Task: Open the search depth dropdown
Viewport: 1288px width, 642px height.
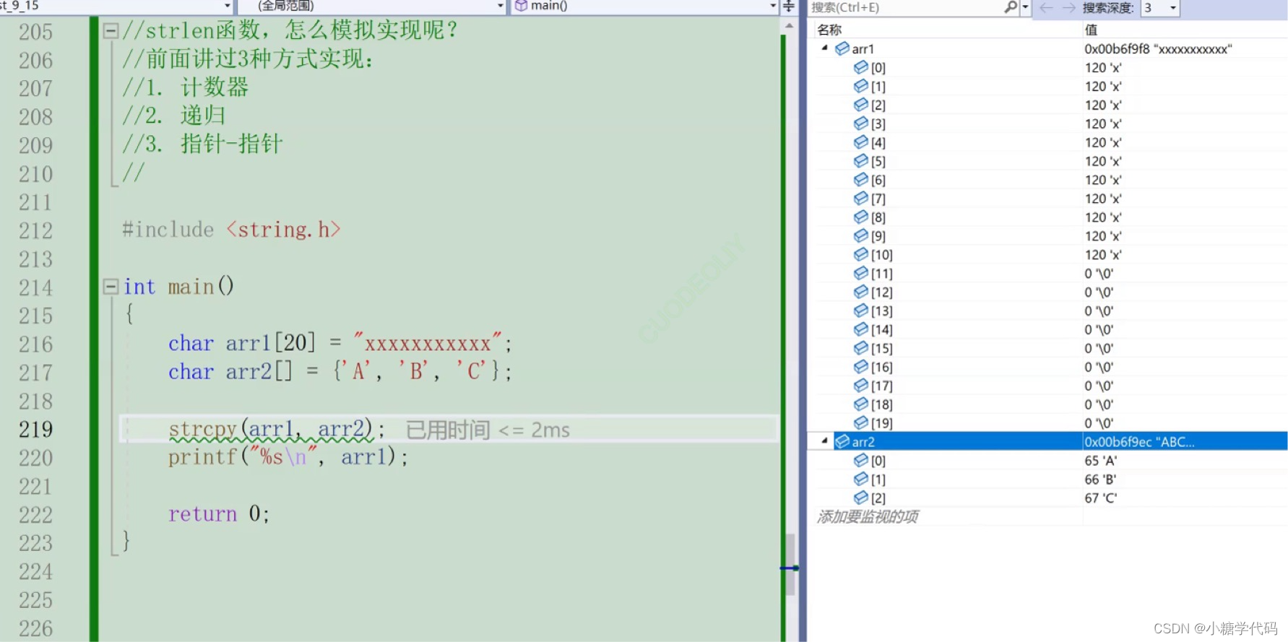Action: (1173, 8)
